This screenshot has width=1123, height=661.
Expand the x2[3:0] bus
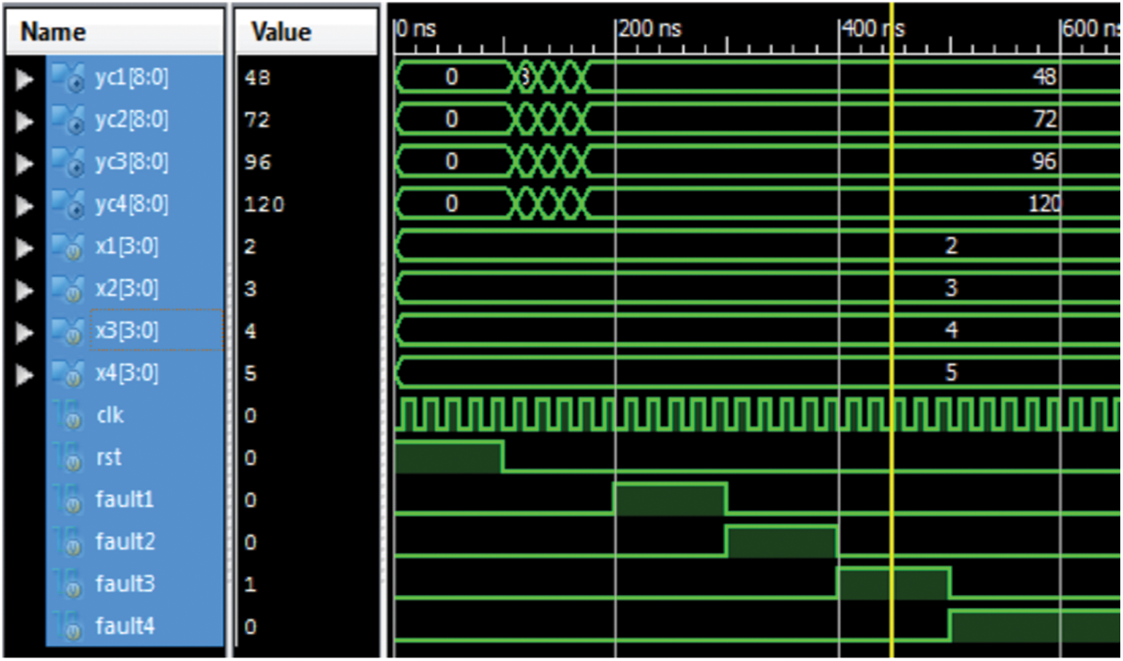(x=25, y=290)
